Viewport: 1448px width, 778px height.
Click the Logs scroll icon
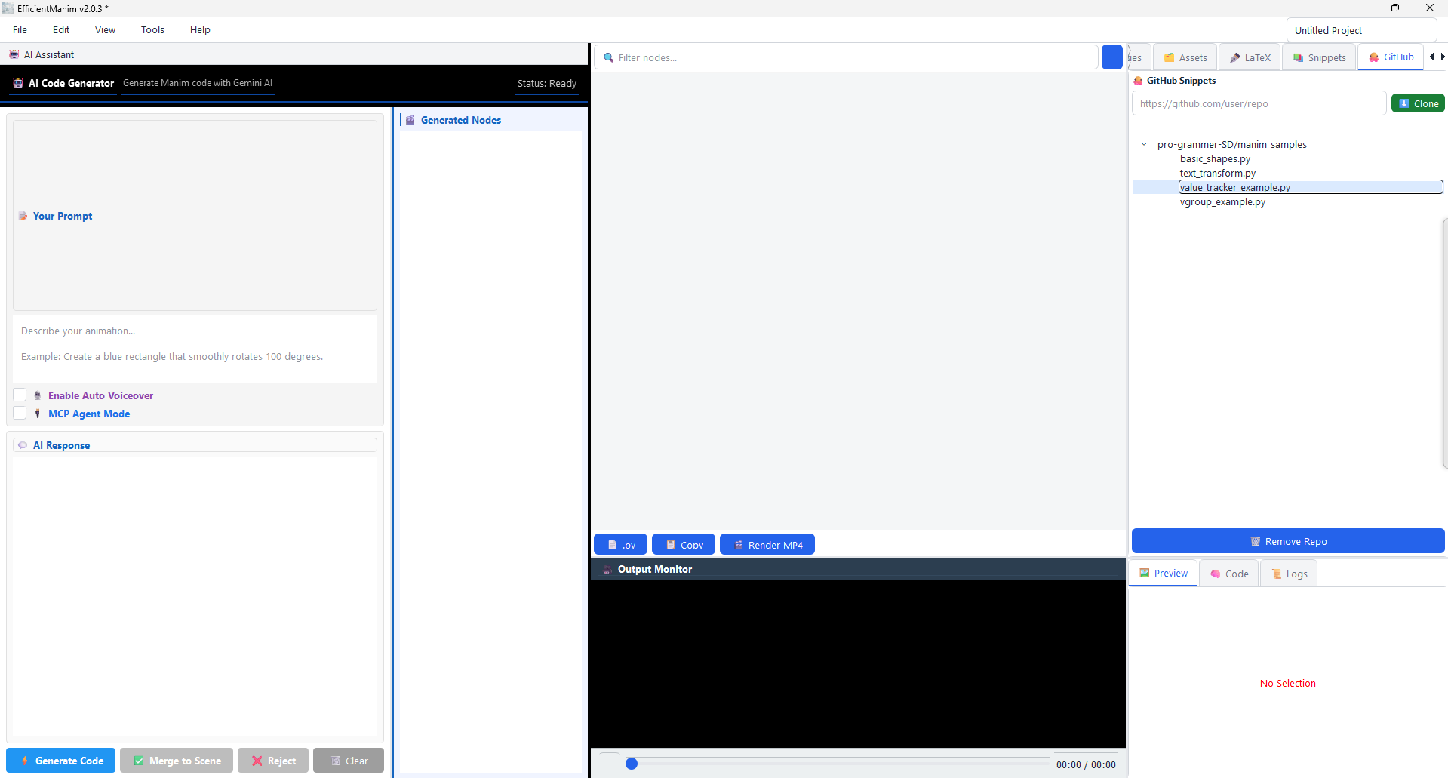pyautogui.click(x=1277, y=574)
